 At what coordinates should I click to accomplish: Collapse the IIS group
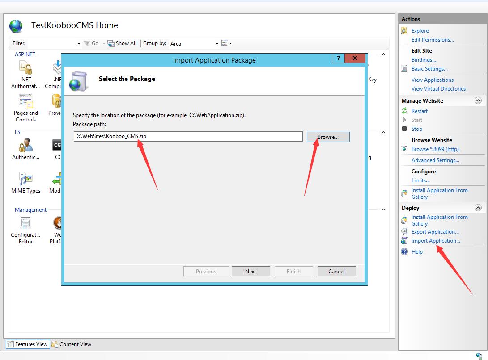383,132
